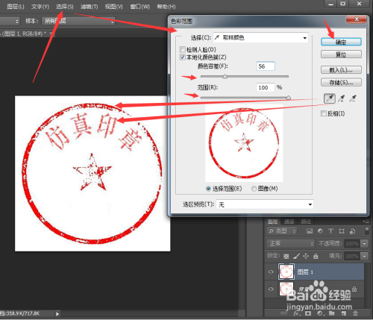The image size is (373, 320).
Task: Open the blend mode 正常 dropdown
Action: pyautogui.click(x=290, y=243)
